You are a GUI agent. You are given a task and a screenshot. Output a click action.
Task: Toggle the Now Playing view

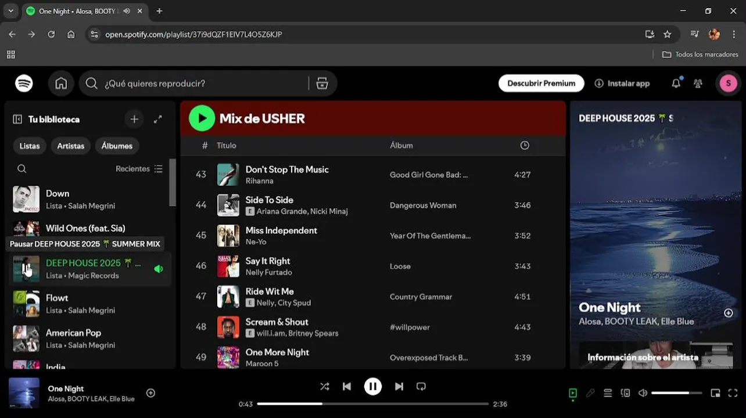(573, 393)
